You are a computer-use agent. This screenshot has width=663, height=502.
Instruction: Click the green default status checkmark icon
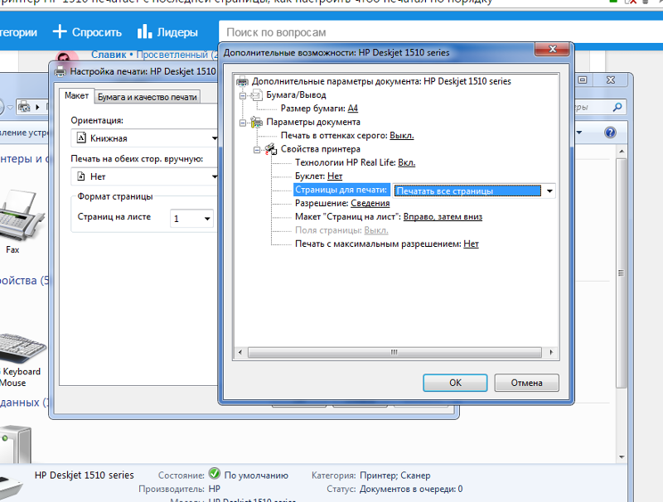coord(215,473)
